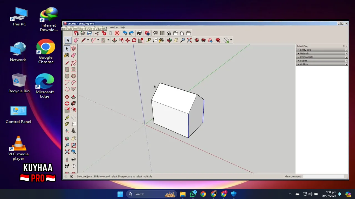Viewport: 355px width, 199px height.
Task: Click the Recycle Bin desktop icon
Action: coord(19,83)
